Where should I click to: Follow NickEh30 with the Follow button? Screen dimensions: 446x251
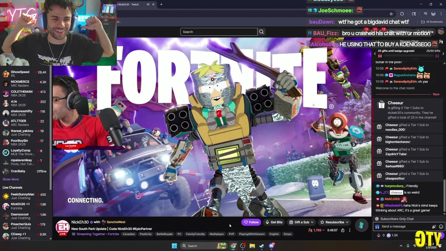(x=251, y=222)
